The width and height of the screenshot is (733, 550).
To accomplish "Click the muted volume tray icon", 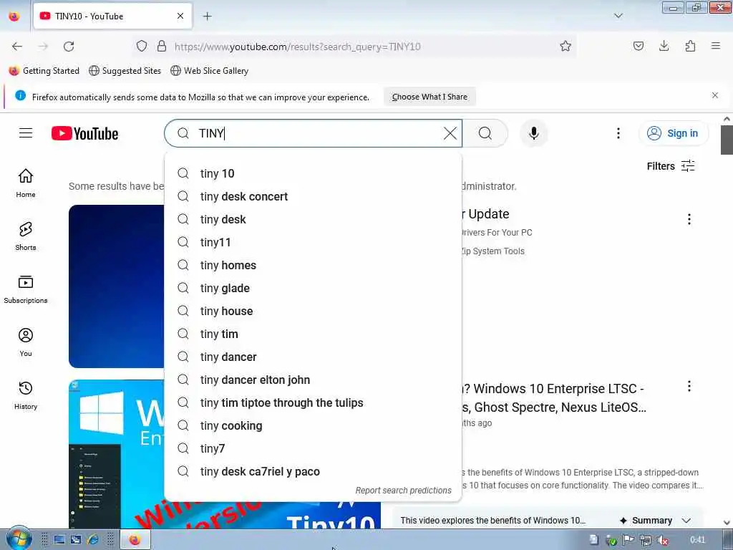I will pos(662,540).
